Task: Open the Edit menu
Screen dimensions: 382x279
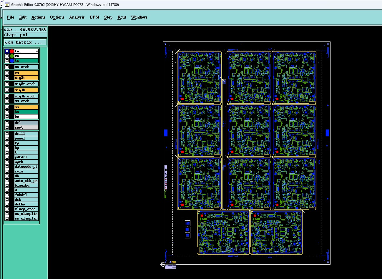Action: pyautogui.click(x=23, y=17)
